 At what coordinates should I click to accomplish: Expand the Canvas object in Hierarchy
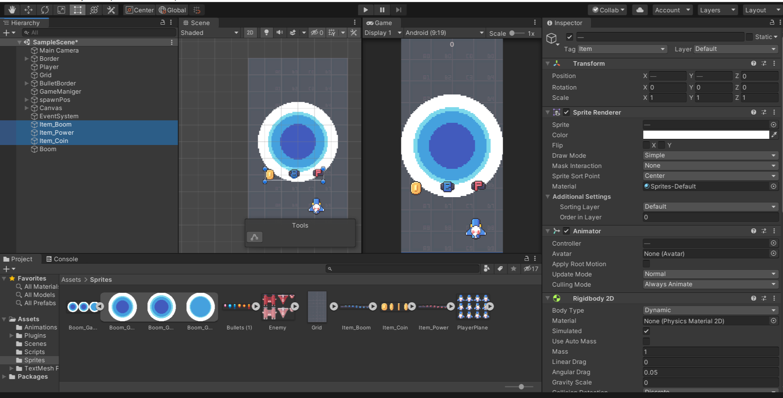(27, 108)
